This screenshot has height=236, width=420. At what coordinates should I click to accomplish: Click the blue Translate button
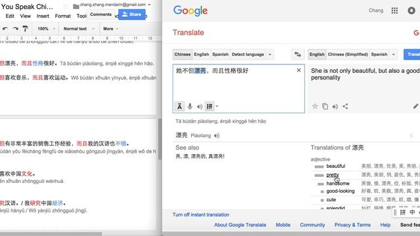[412, 54]
